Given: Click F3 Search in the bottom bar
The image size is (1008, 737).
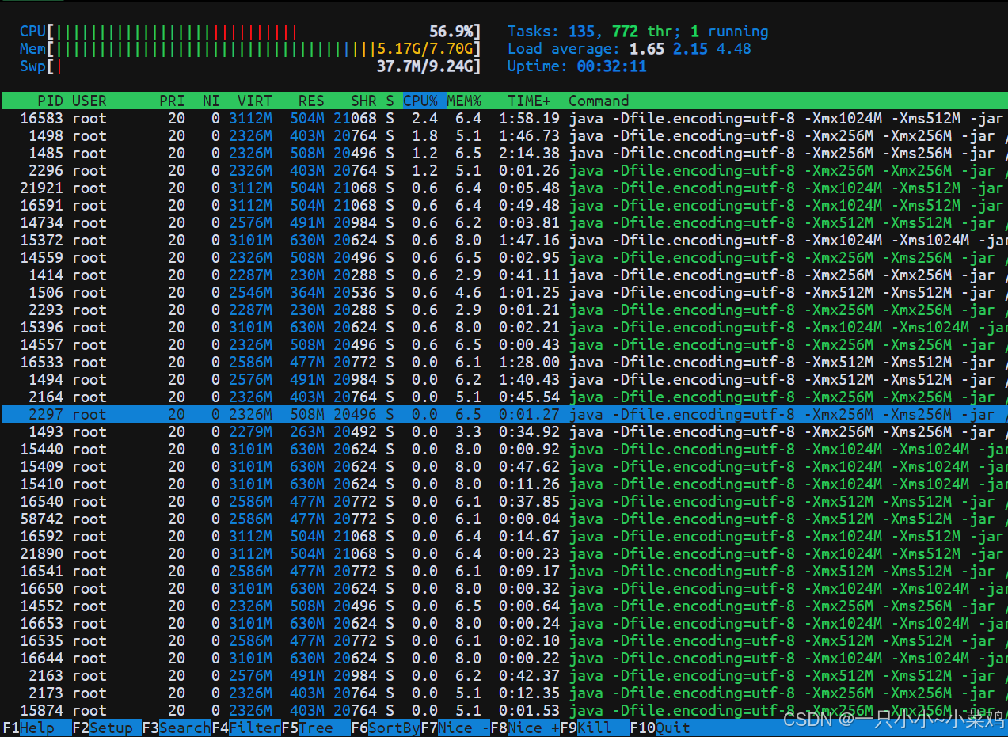Looking at the screenshot, I should (176, 728).
